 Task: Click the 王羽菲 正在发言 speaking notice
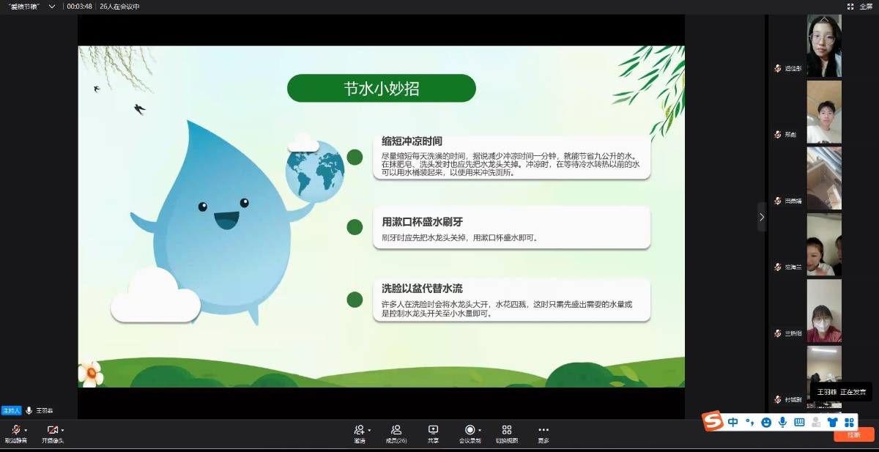842,392
